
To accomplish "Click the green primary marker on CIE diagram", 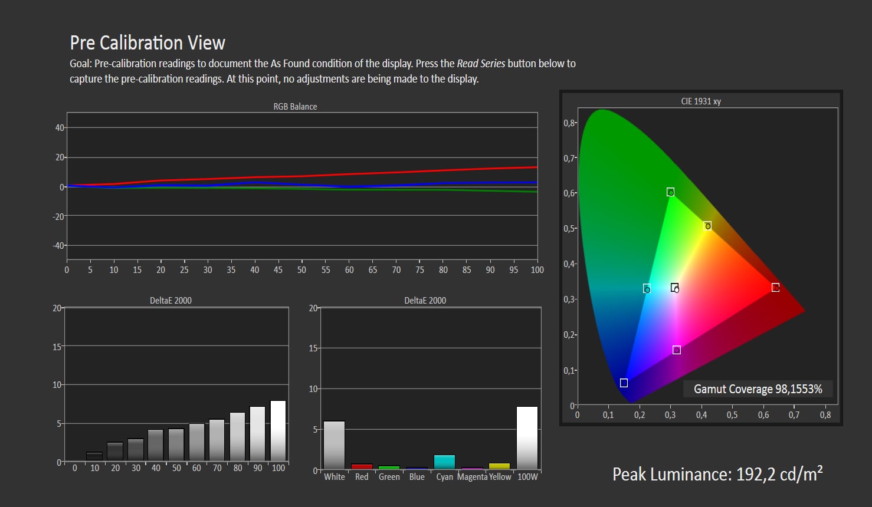I will point(670,192).
